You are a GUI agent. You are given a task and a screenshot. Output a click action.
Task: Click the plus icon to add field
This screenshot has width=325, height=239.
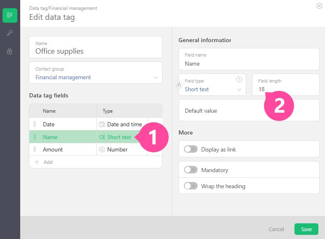pyautogui.click(x=37, y=162)
